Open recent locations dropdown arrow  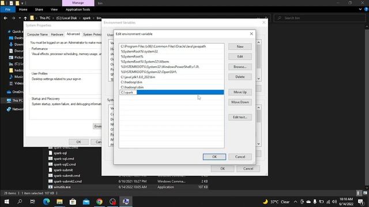pyautogui.click(x=20, y=18)
